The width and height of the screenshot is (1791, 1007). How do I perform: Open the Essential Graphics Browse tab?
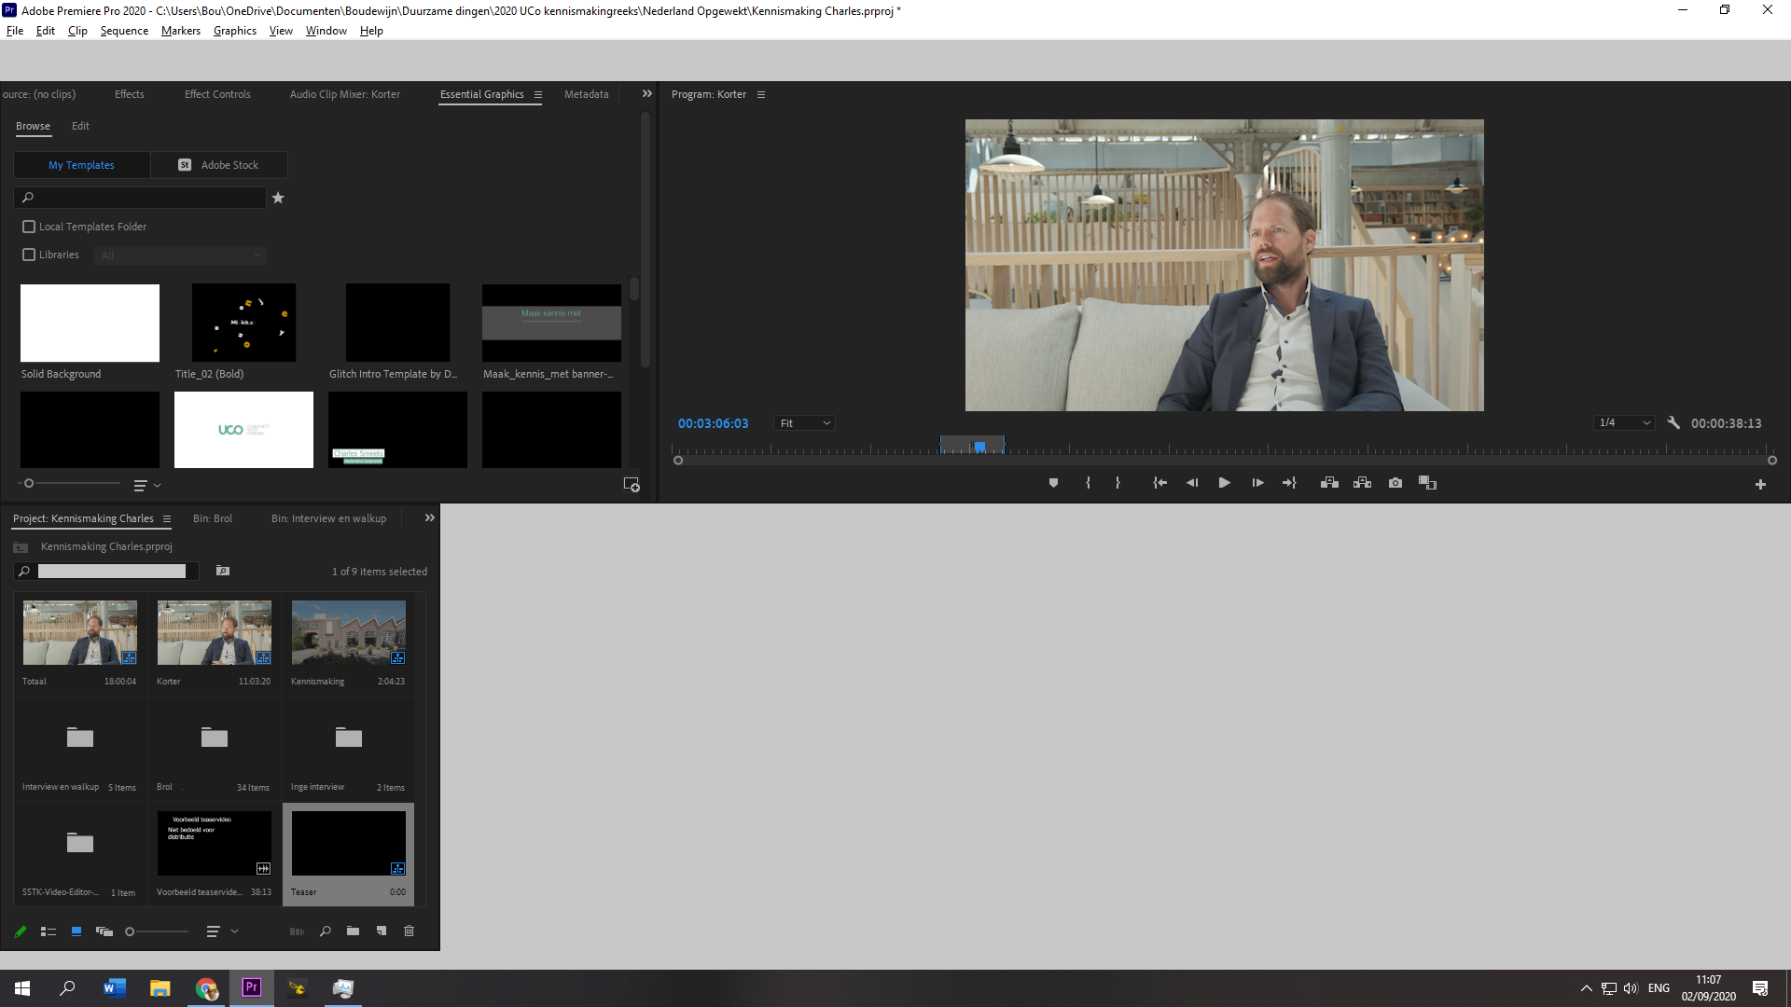click(x=32, y=126)
